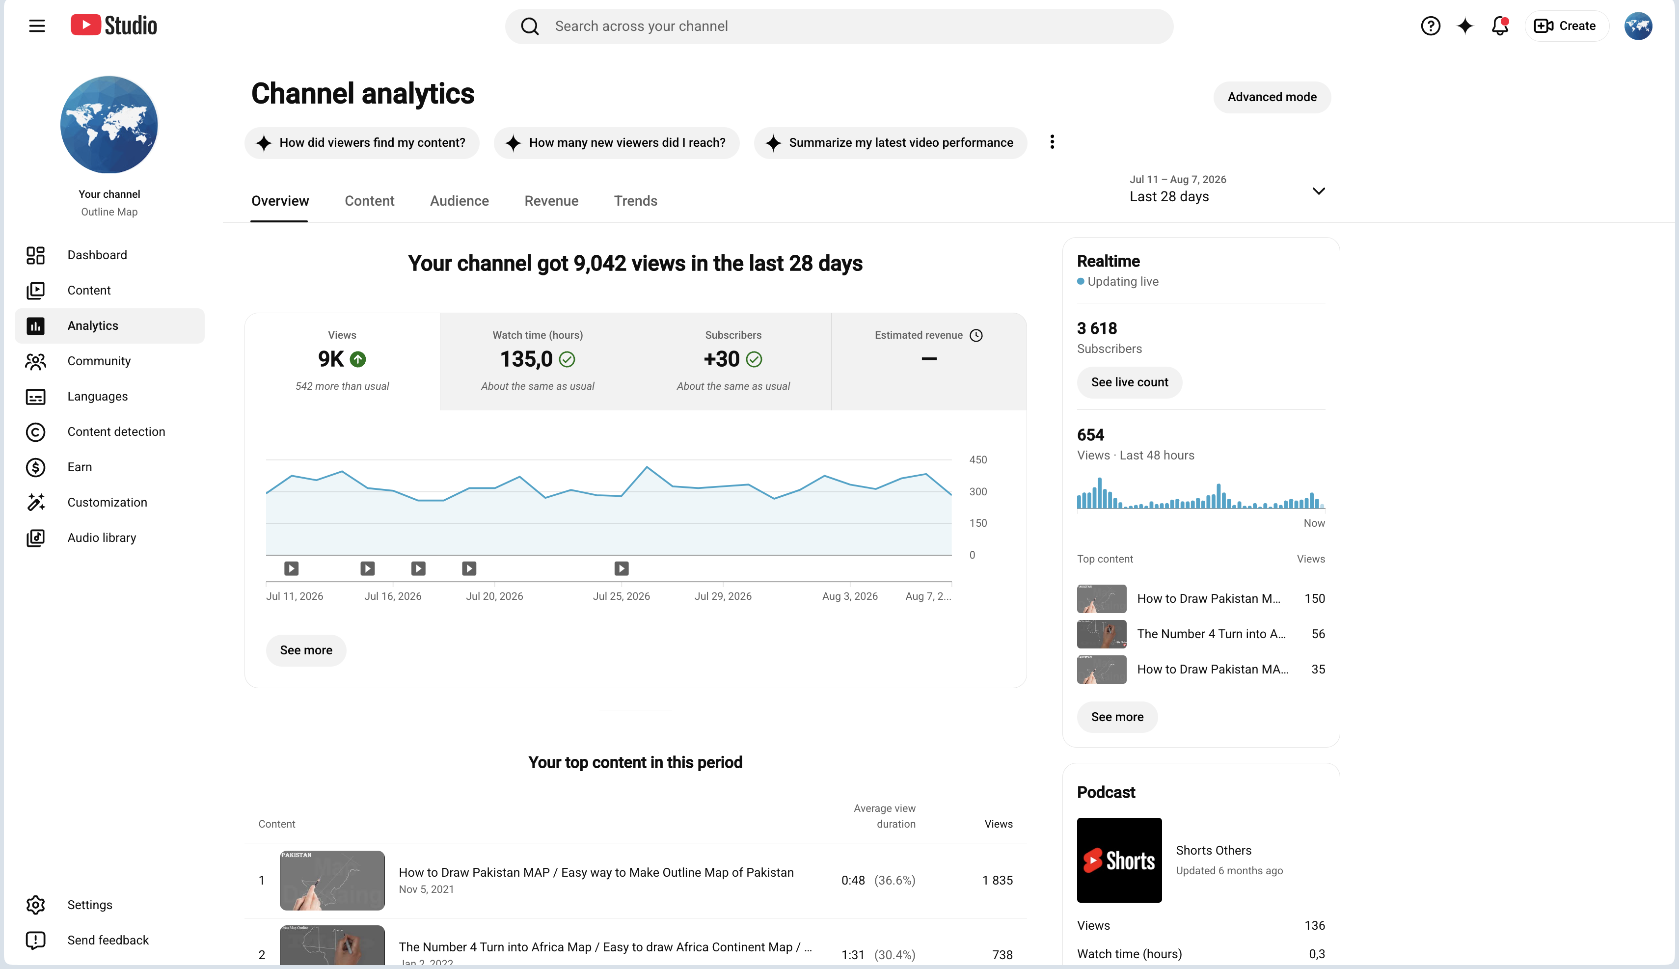The image size is (1679, 969).
Task: Switch to the Content analytics tab
Action: point(369,201)
